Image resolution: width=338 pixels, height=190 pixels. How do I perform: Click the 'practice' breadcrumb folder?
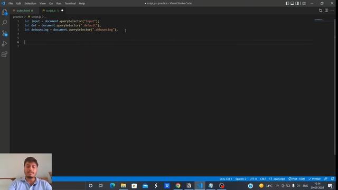(x=18, y=17)
